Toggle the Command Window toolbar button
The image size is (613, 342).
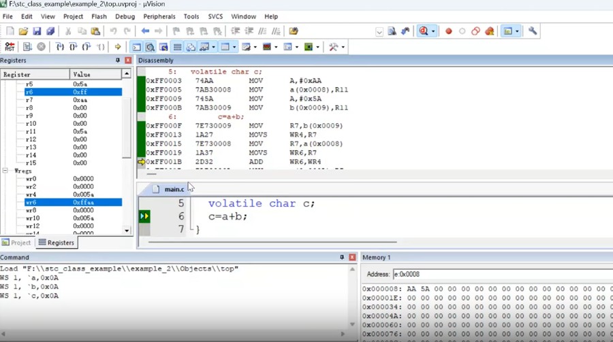(136, 47)
